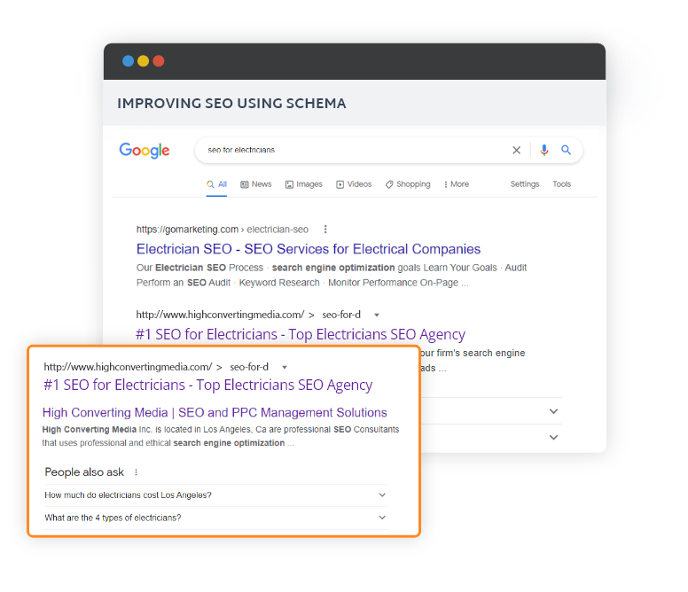This screenshot has width=688, height=592.
Task: Open options menu beside gomarketing.com result
Action: (x=325, y=229)
